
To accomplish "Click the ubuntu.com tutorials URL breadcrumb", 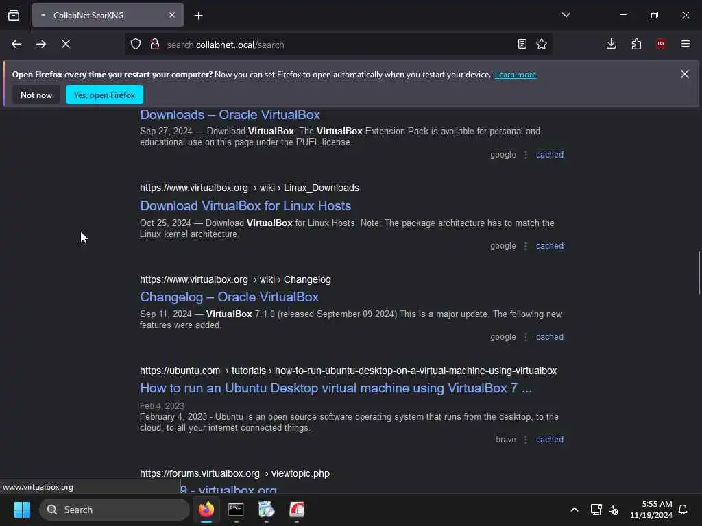I will click(x=348, y=371).
